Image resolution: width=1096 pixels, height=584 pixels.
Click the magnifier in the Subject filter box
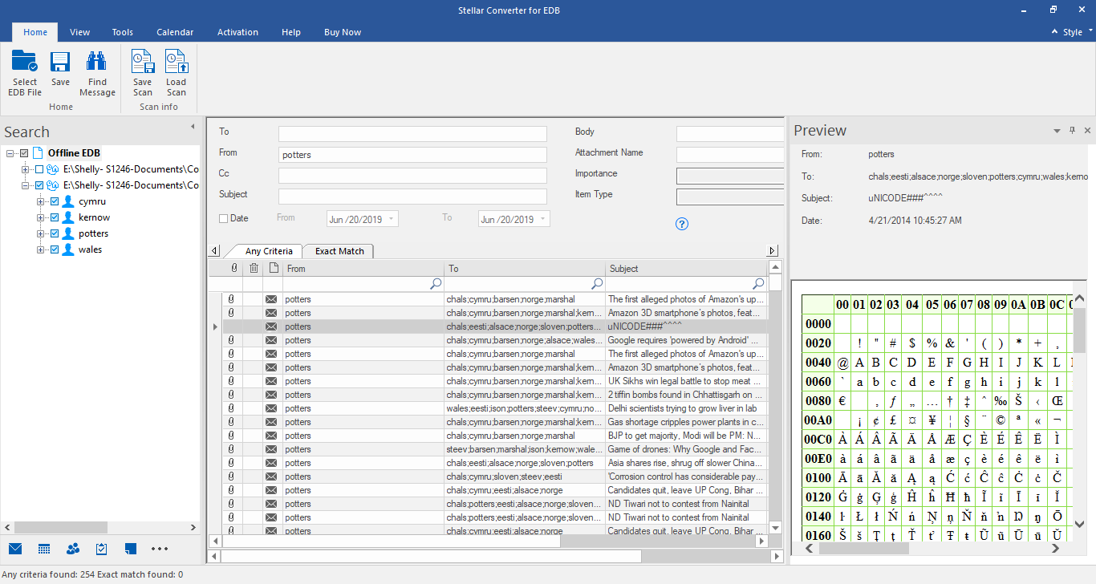pyautogui.click(x=758, y=284)
